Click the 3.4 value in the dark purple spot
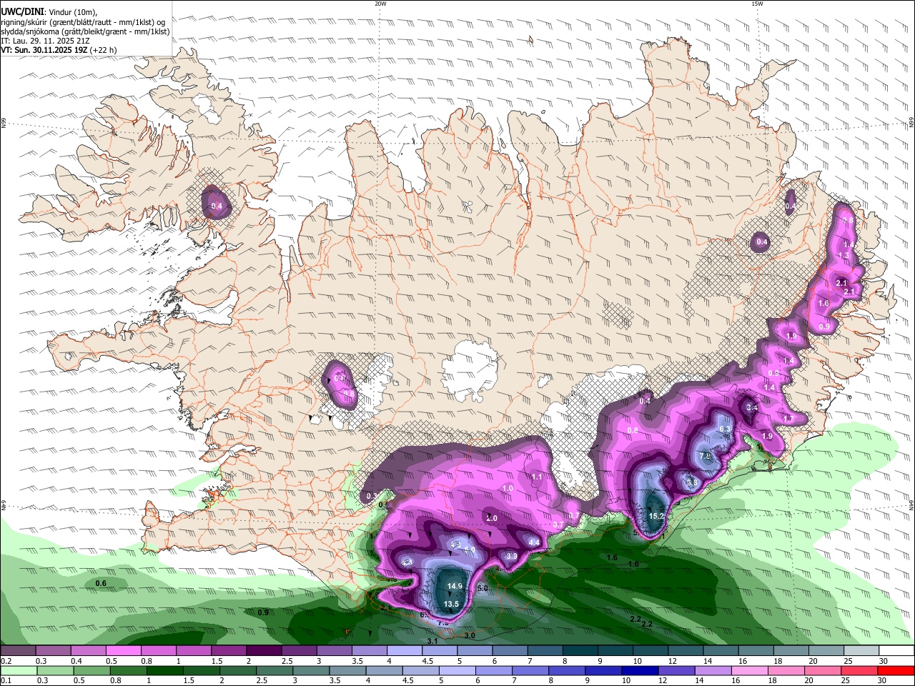Viewport: 915px width, 686px height. [751, 408]
